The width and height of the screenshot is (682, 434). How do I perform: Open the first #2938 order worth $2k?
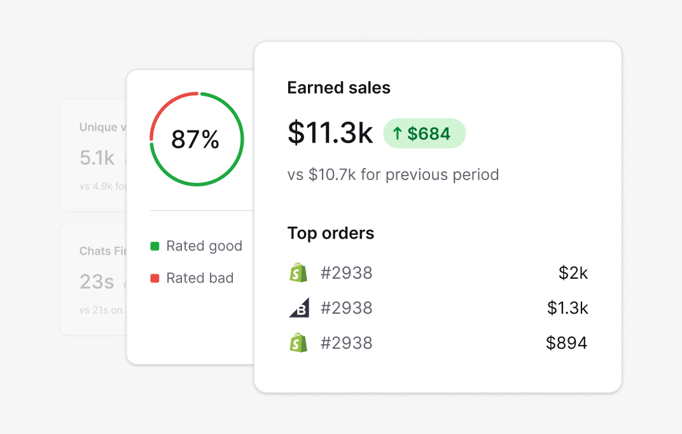coord(347,272)
